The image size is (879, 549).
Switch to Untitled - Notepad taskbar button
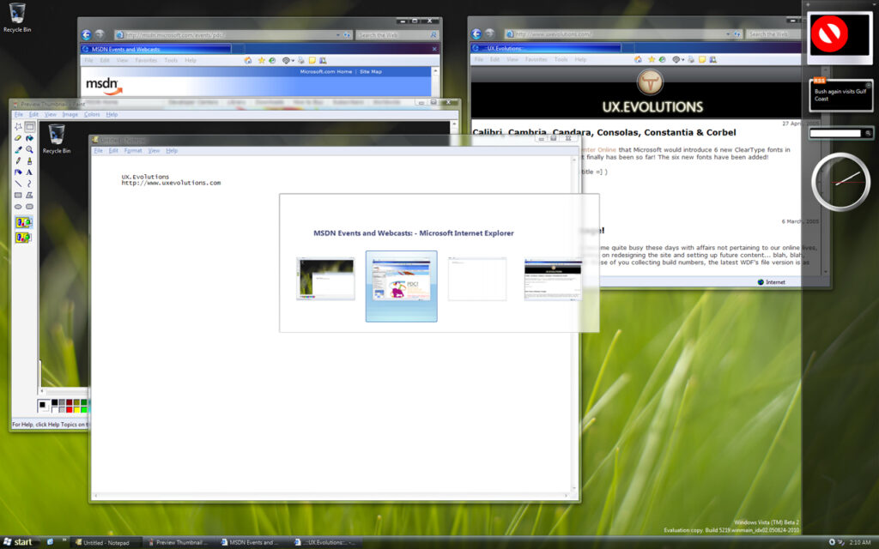coord(106,542)
